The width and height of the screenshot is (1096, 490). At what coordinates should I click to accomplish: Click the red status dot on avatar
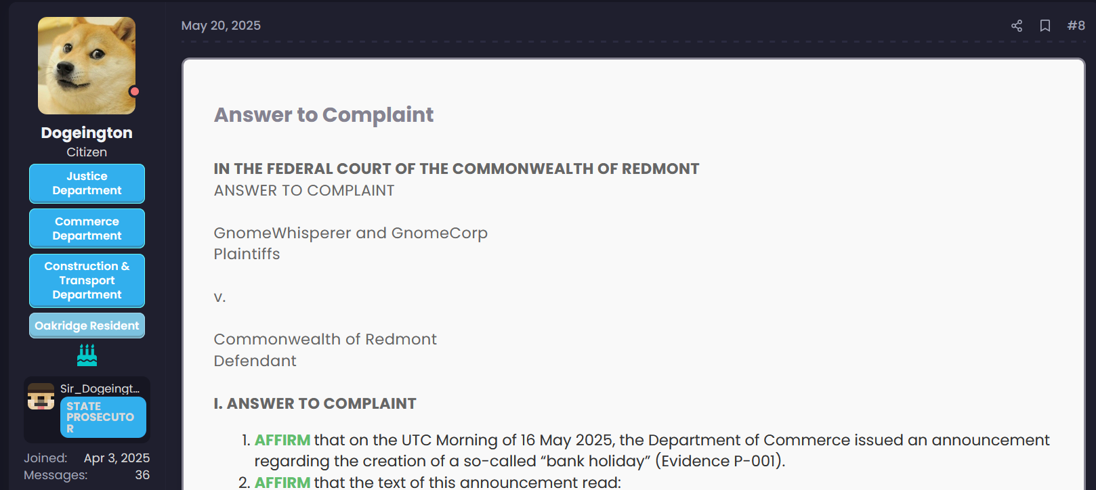pyautogui.click(x=135, y=91)
